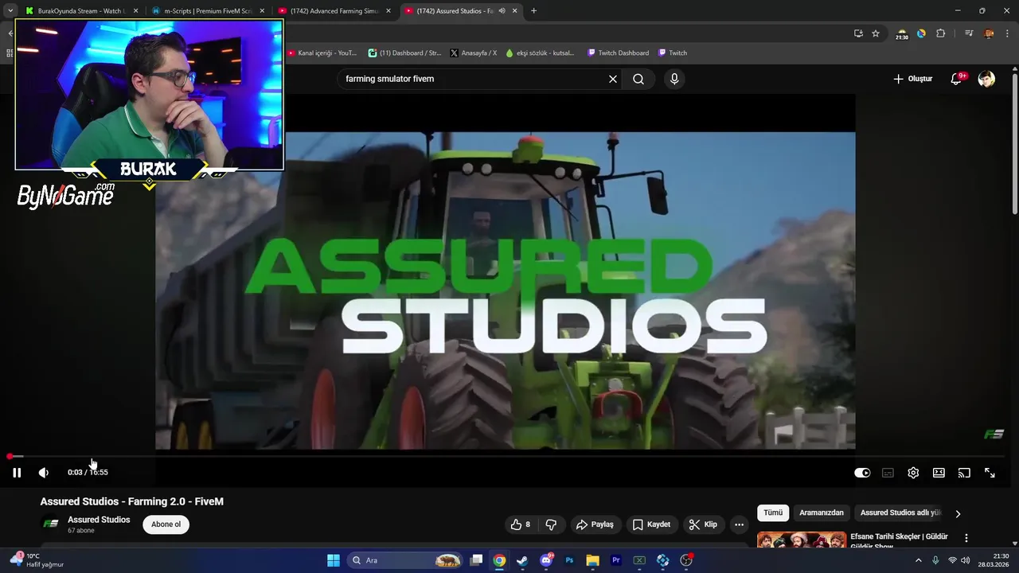This screenshot has height=573, width=1019.
Task: Show hidden system tray icons
Action: coord(918,560)
